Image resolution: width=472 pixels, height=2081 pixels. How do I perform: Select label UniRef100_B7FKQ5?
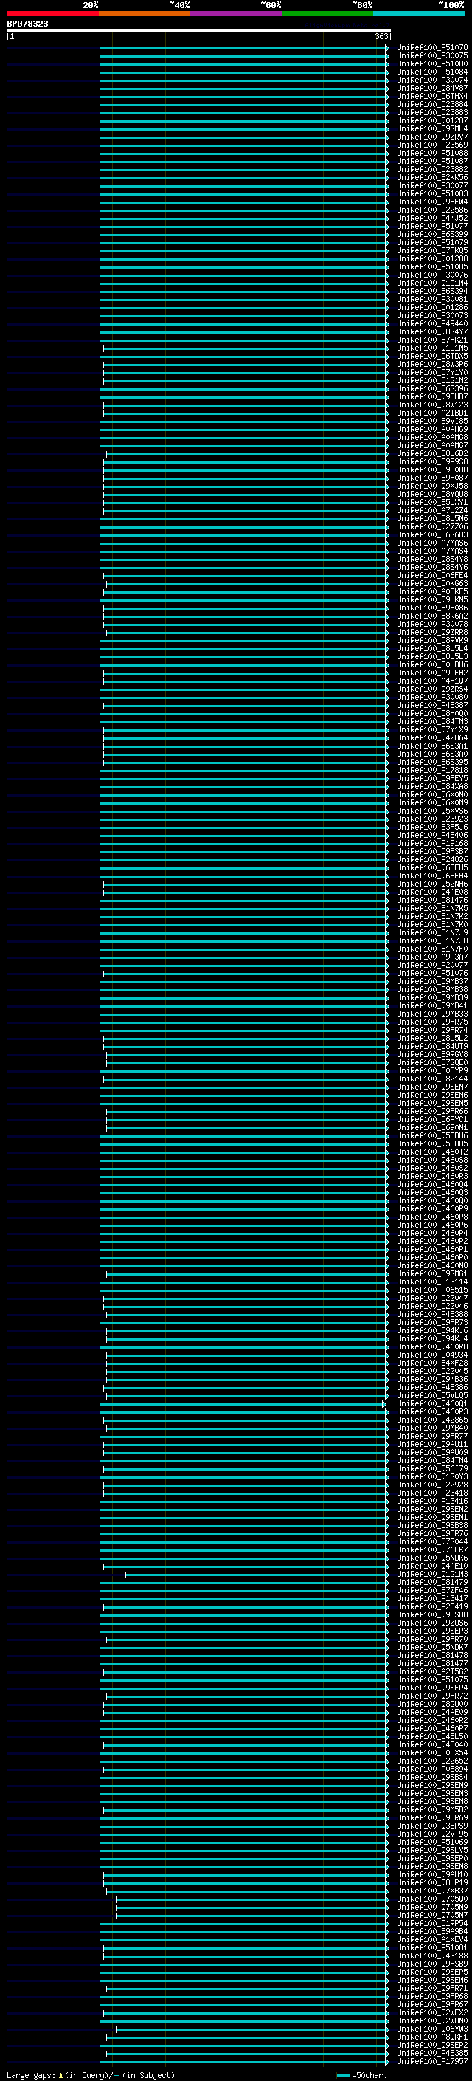click(432, 250)
